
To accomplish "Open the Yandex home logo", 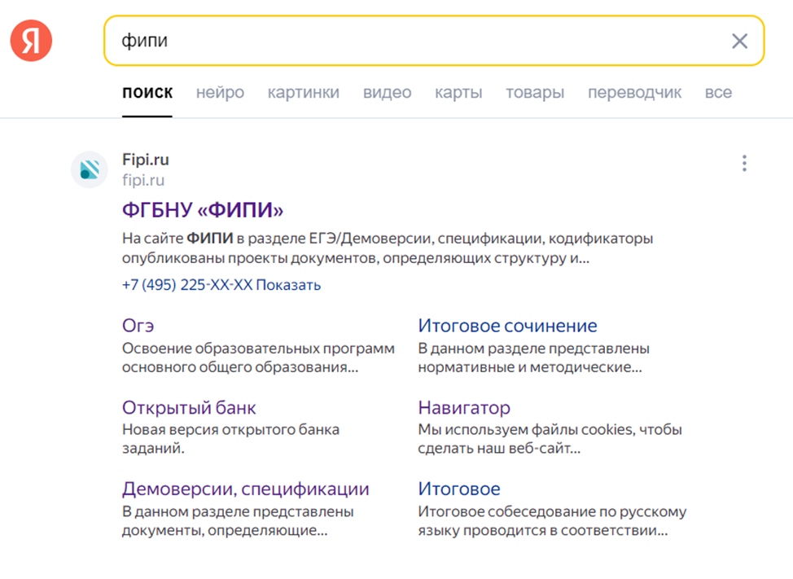I will tap(32, 41).
